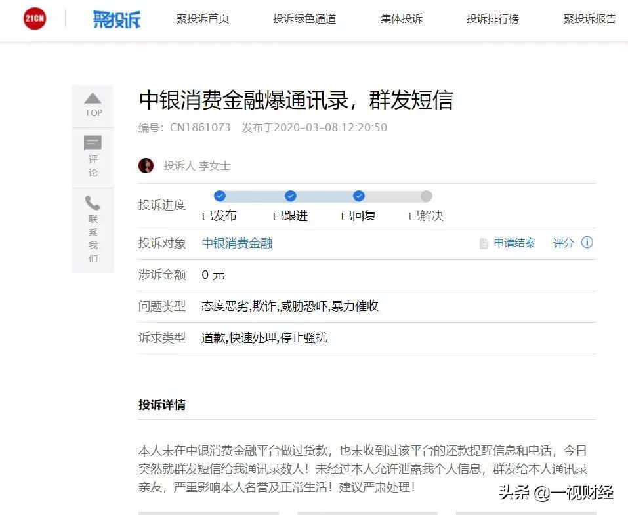
Task: Click complainant 李女士's avatar icon
Action: [x=146, y=165]
